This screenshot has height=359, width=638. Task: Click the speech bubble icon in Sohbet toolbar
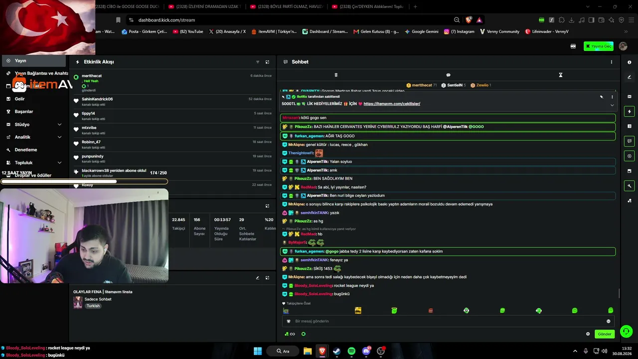point(448,75)
